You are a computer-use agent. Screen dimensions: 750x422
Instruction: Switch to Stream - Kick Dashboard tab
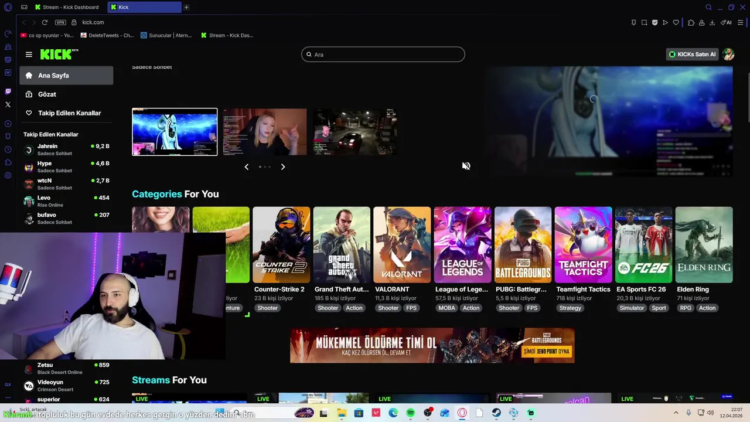[x=67, y=7]
